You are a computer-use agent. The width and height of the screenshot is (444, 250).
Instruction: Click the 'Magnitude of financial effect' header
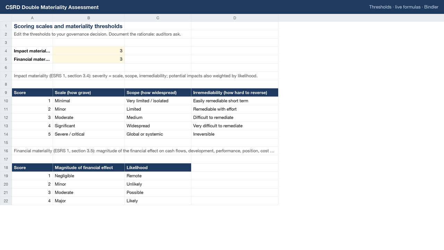coord(89,168)
